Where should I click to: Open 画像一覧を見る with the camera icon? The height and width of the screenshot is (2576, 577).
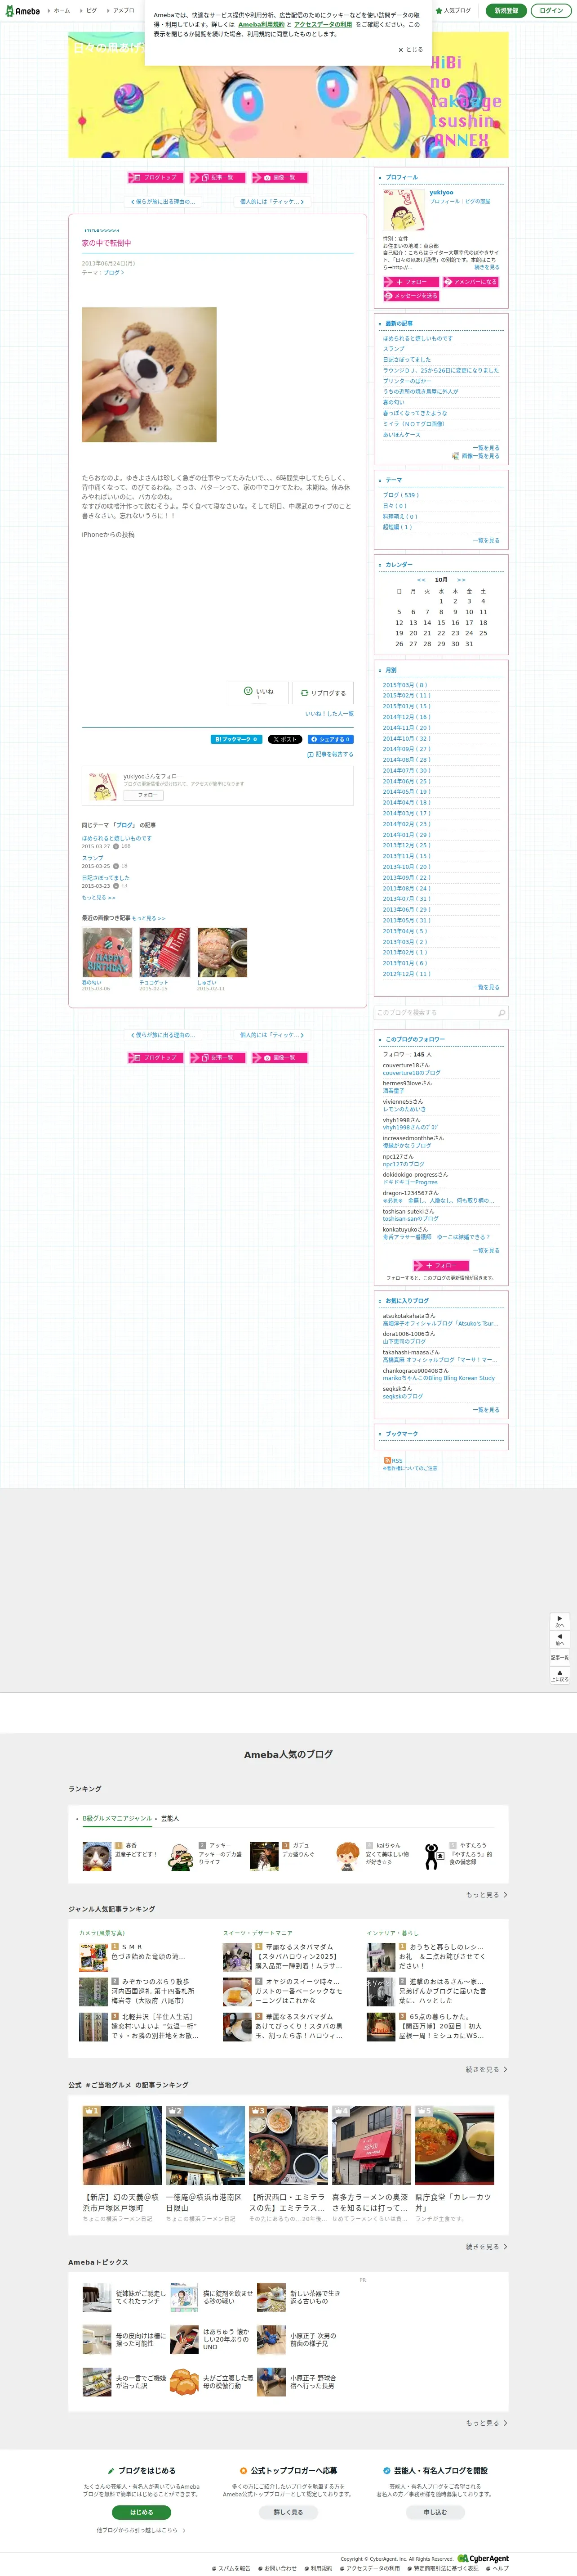click(476, 456)
